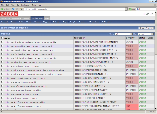Check the /etc/services changed trigger box

click(2, 50)
